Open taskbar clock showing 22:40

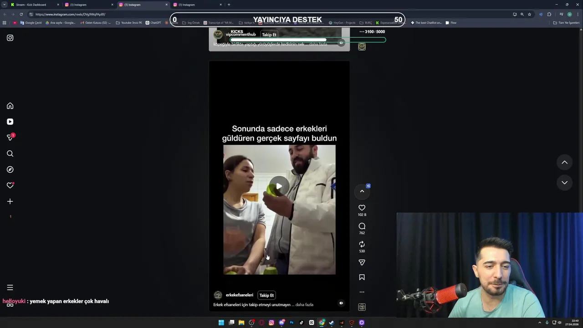pyautogui.click(x=572, y=323)
